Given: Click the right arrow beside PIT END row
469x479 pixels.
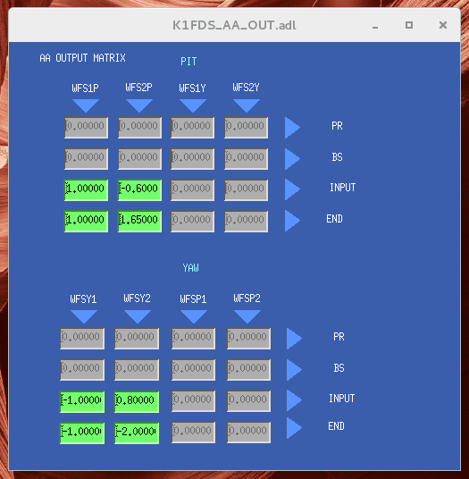Looking at the screenshot, I should coord(292,221).
